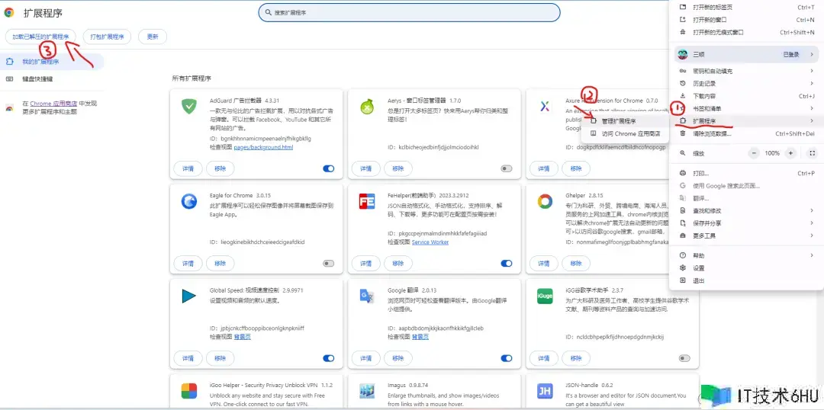
Task: Click 移除 for Global Speed
Action: pos(220,358)
